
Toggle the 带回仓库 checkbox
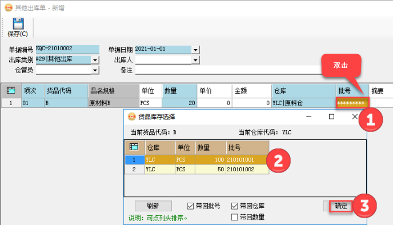234,206
